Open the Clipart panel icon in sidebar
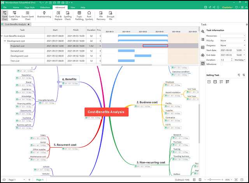 pos(203,55)
